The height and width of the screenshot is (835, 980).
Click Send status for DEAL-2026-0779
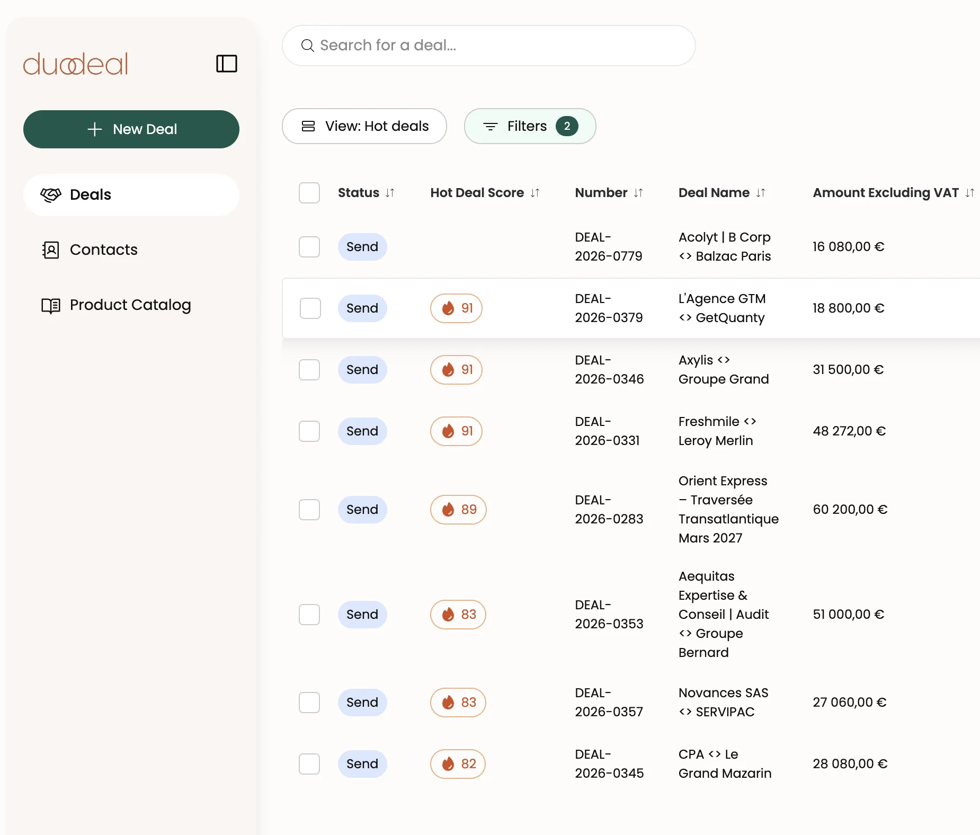pyautogui.click(x=362, y=247)
